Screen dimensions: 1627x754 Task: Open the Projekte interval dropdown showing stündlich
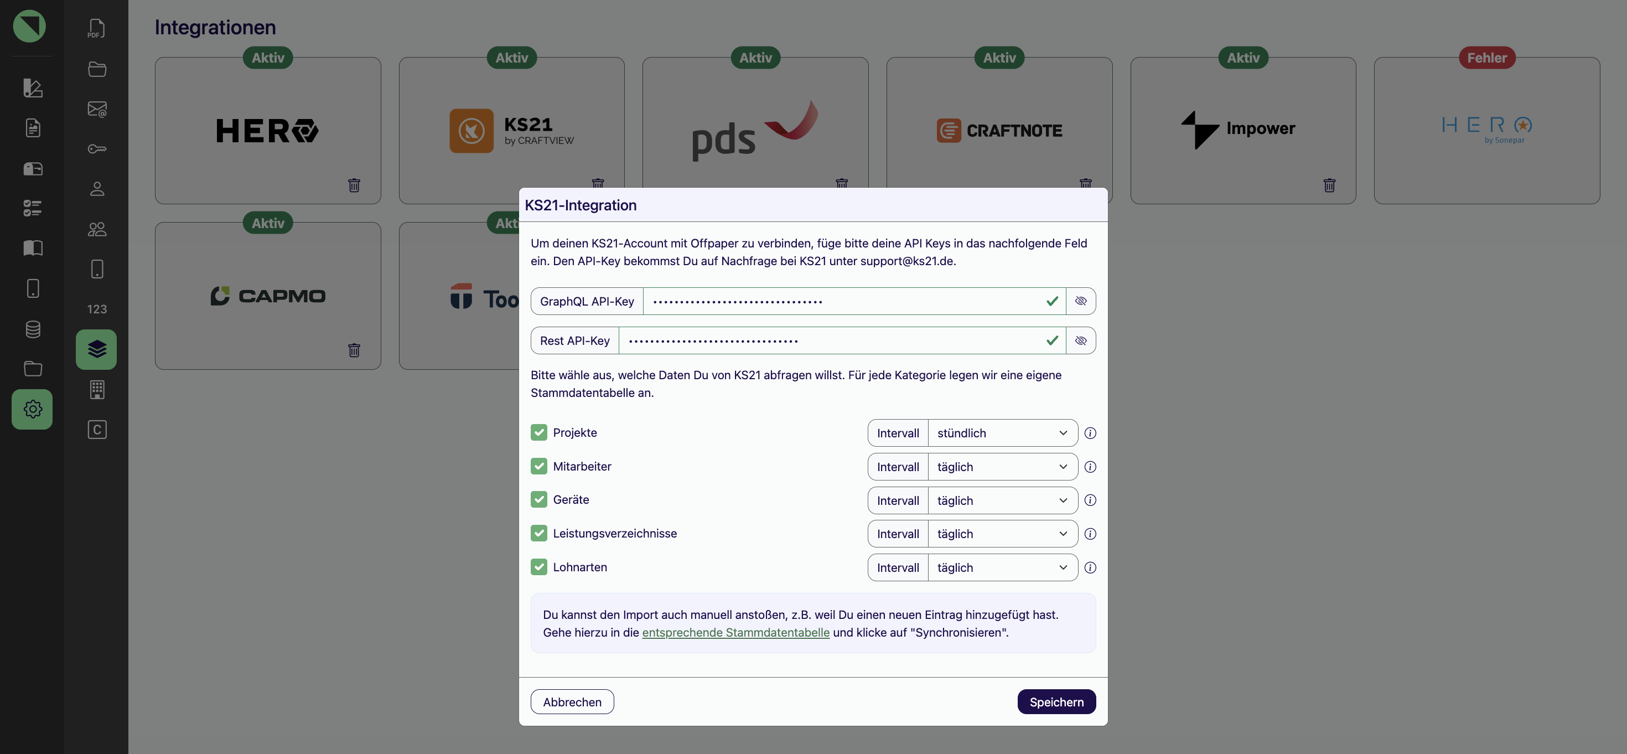click(1002, 433)
